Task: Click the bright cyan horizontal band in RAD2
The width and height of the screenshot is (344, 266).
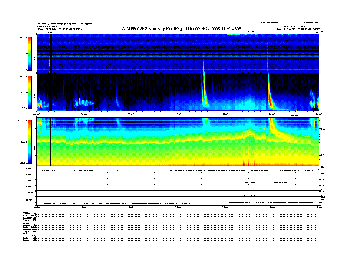Action: (x=178, y=57)
